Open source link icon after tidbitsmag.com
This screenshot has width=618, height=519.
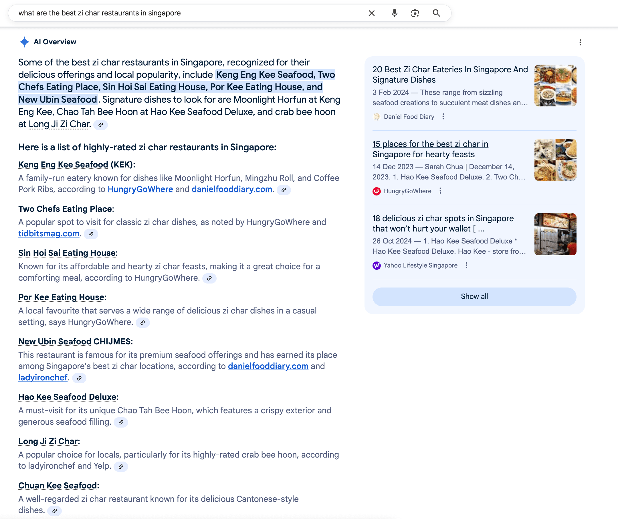coord(91,234)
